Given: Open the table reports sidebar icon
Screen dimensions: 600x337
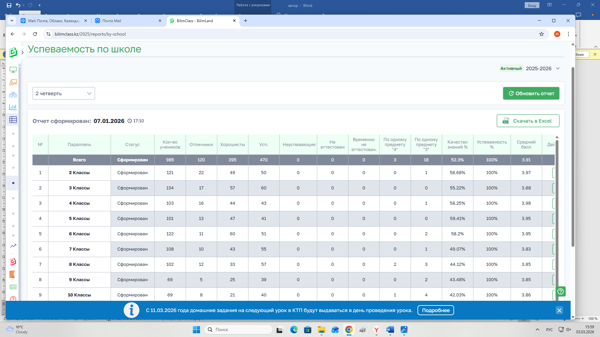Looking at the screenshot, I should tap(13, 120).
